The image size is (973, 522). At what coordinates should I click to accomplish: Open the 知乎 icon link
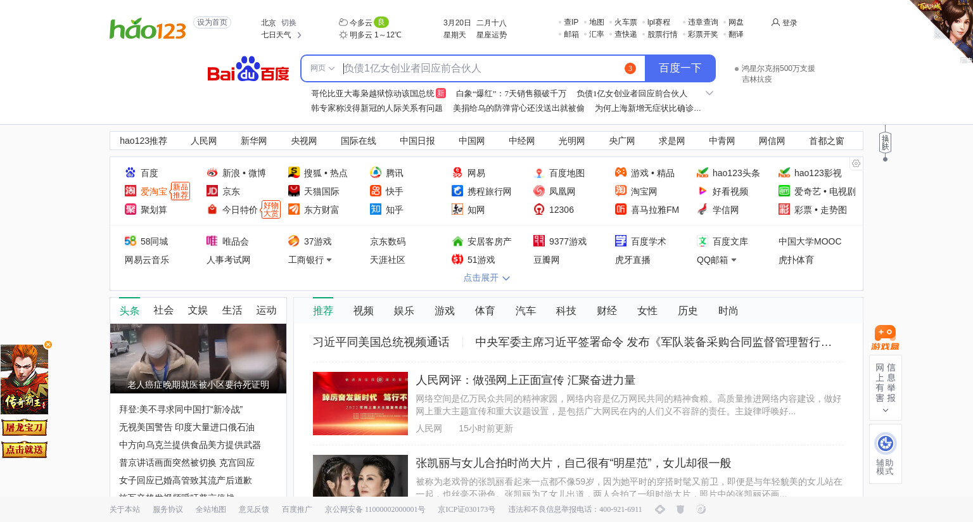376,209
